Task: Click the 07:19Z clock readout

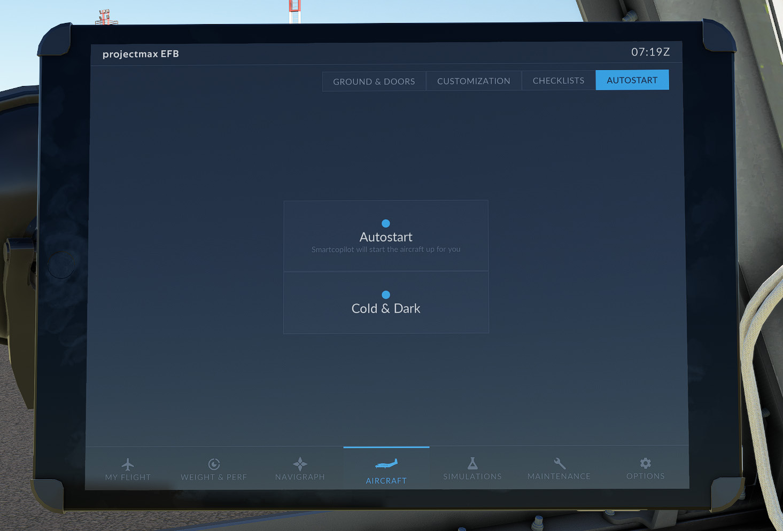Action: click(x=650, y=52)
